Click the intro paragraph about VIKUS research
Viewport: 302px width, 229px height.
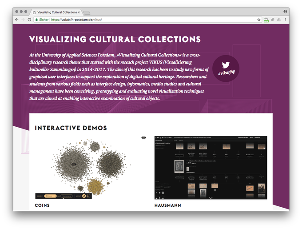[x=119, y=76]
